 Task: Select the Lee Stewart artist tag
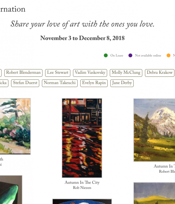tap(58, 73)
